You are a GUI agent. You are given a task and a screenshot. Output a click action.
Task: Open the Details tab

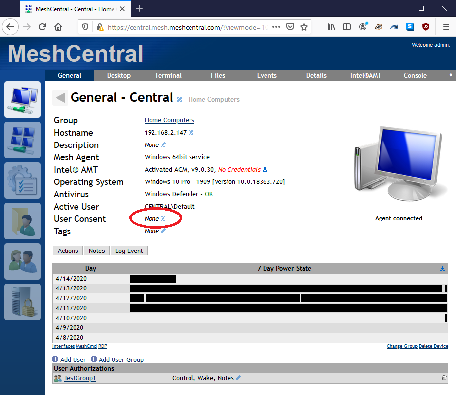point(316,75)
